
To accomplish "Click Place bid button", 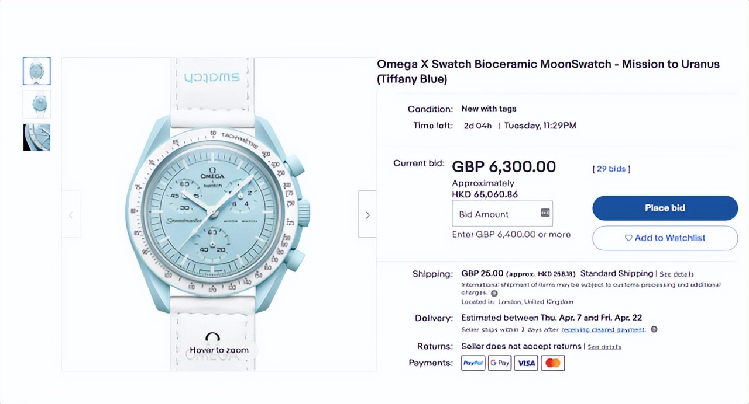I will click(x=665, y=208).
